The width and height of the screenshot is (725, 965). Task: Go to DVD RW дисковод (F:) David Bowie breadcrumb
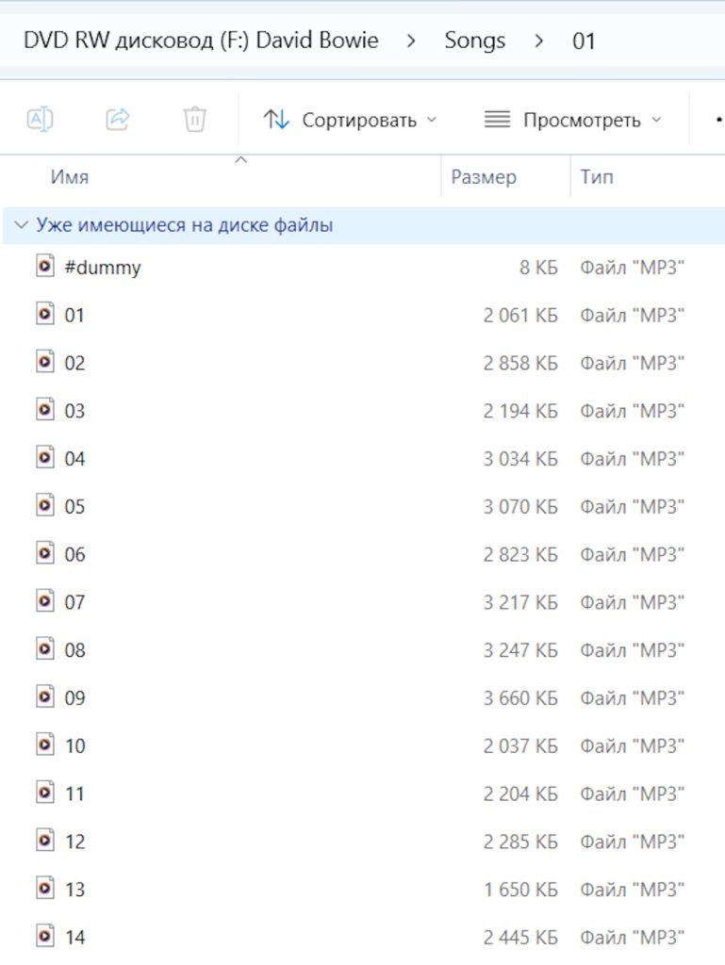point(201,41)
